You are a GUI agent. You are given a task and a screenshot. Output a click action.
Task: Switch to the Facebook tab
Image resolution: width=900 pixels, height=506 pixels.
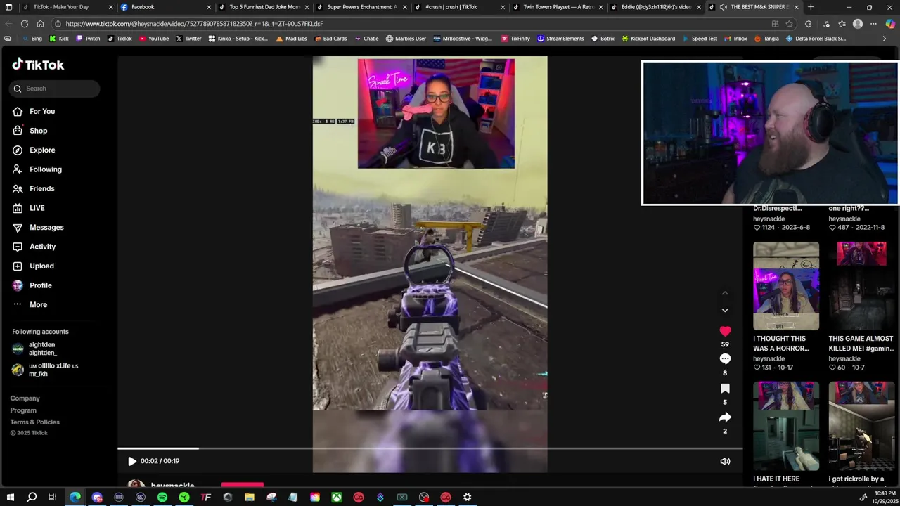[x=165, y=7]
